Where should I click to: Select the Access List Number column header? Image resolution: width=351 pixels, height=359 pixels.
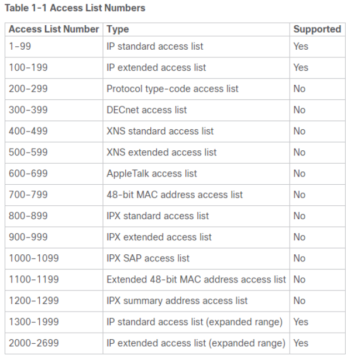[54, 29]
